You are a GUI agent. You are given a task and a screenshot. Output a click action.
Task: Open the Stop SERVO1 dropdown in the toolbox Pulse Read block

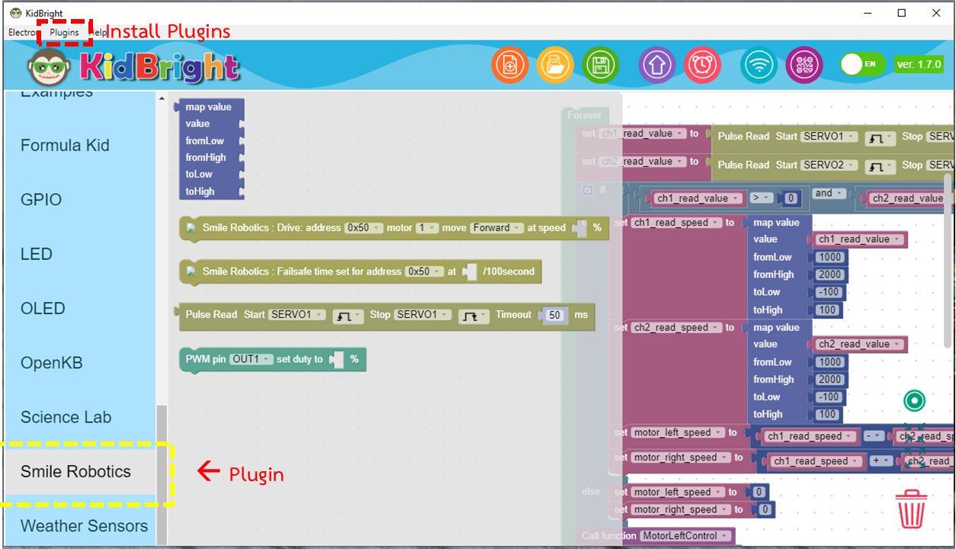coord(422,315)
